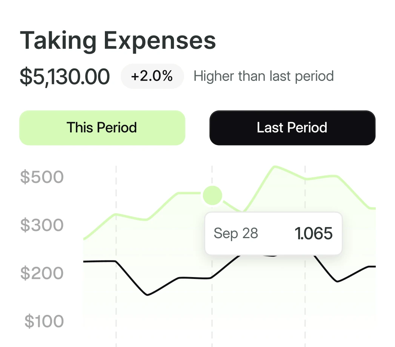Select the $300 axis label
Image resolution: width=395 pixels, height=347 pixels.
[x=42, y=225]
